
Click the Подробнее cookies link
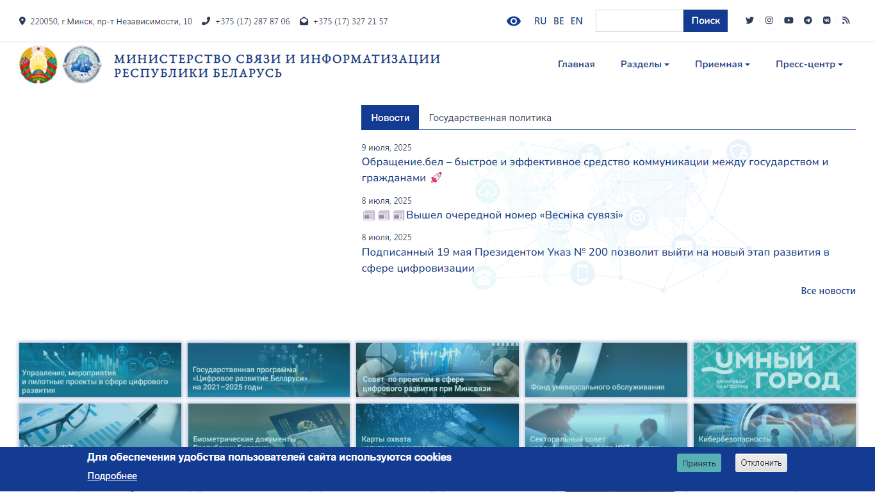click(x=112, y=476)
